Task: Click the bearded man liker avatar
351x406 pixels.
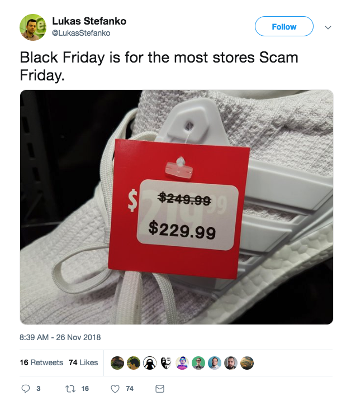Action: pos(231,363)
